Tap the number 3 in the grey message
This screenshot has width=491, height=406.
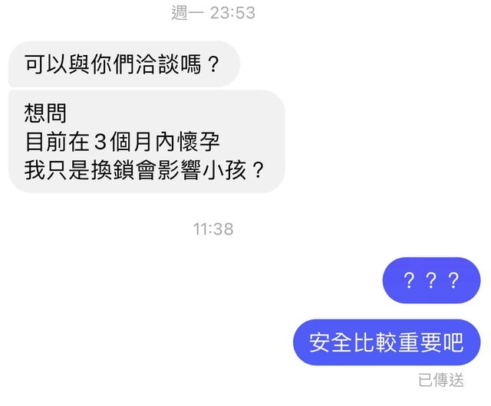(101, 142)
